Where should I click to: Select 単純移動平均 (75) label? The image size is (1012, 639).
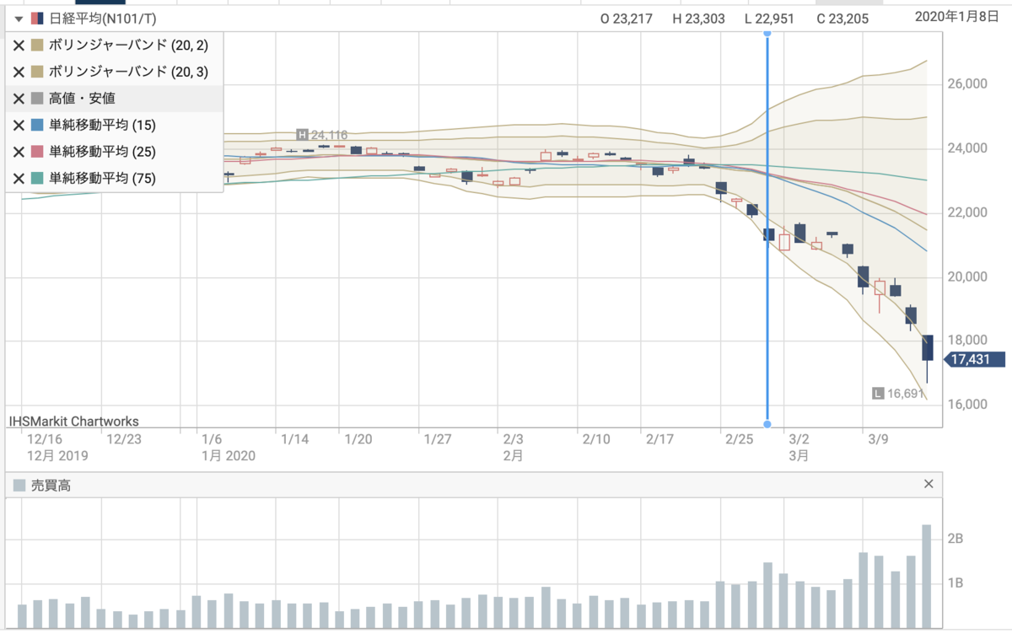(x=102, y=179)
